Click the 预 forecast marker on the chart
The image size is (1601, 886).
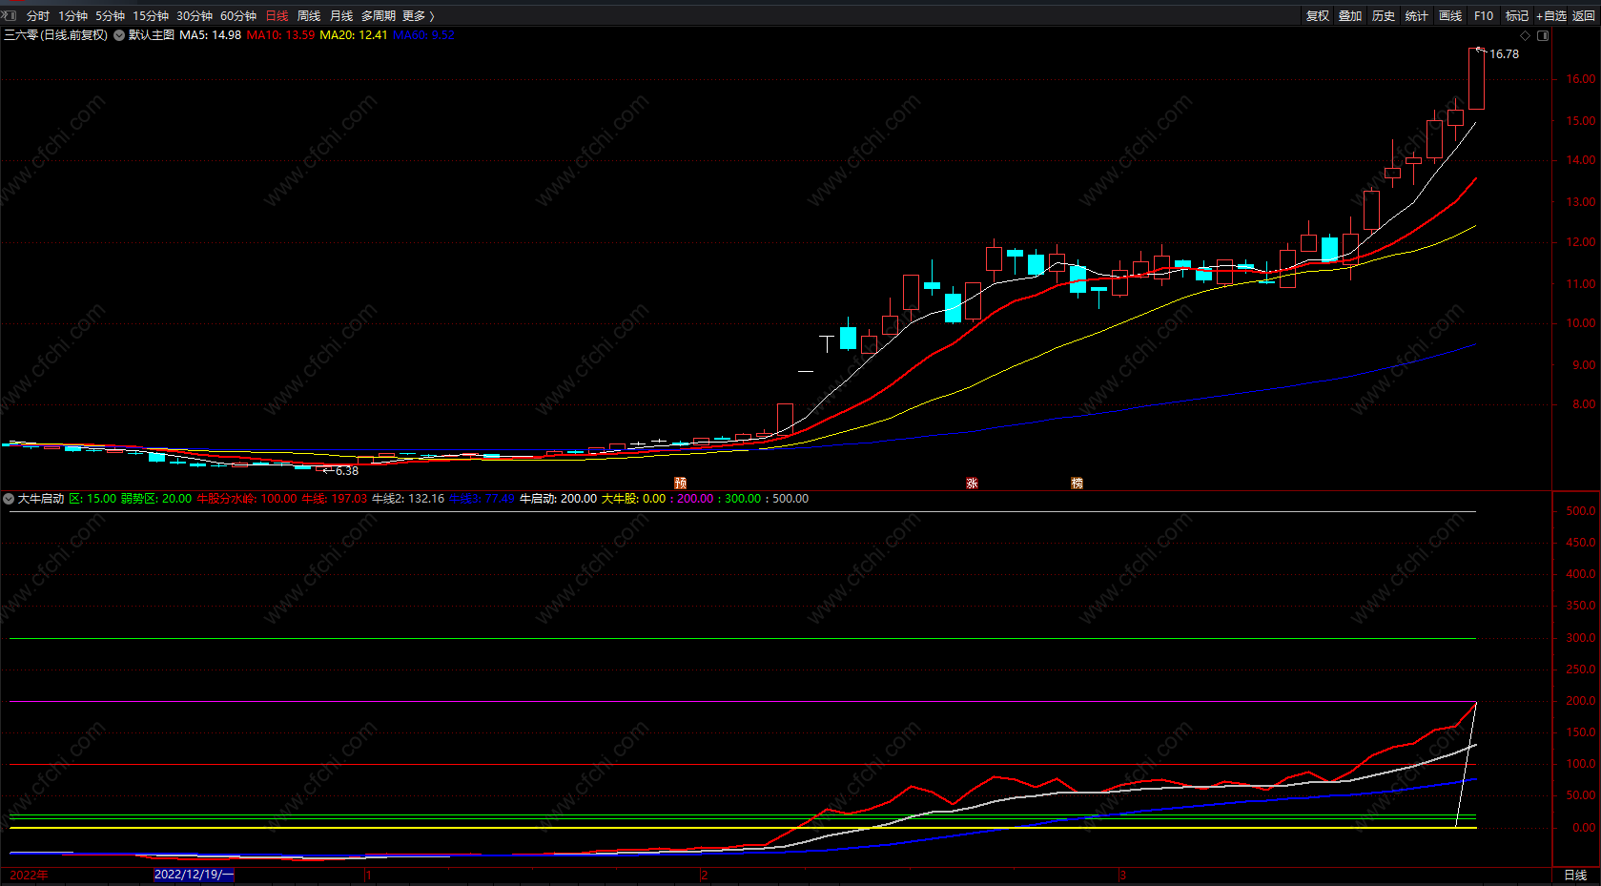point(680,484)
